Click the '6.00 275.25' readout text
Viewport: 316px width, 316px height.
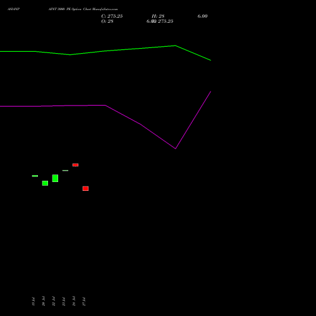coord(160,21)
